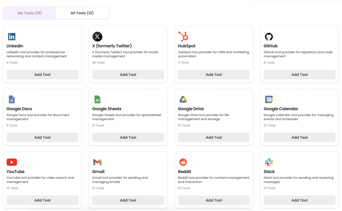Click the Google Drive card title
Screen dimensions: 342x211
tap(191, 108)
